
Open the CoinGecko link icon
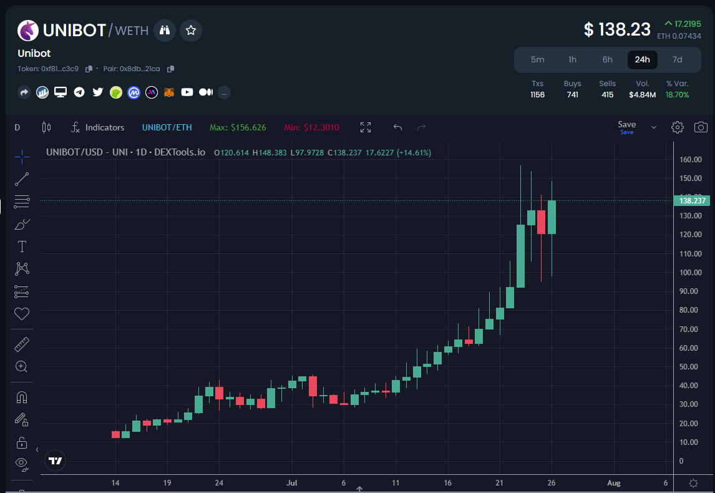coord(116,92)
